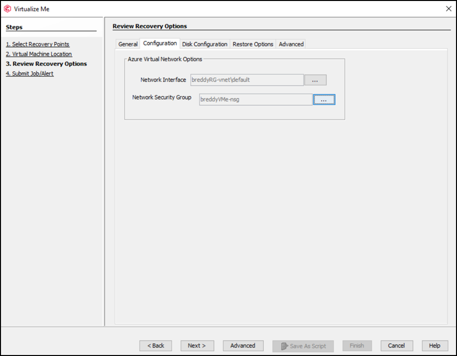Stay on the Configuration tab
The width and height of the screenshot is (457, 356).
tap(160, 43)
